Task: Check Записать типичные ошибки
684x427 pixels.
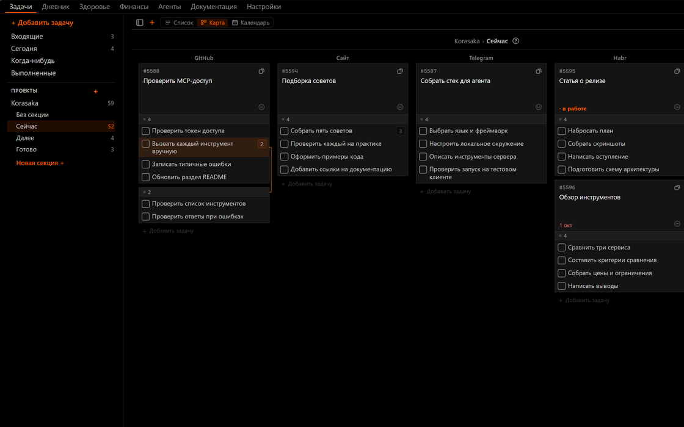Action: pos(146,164)
